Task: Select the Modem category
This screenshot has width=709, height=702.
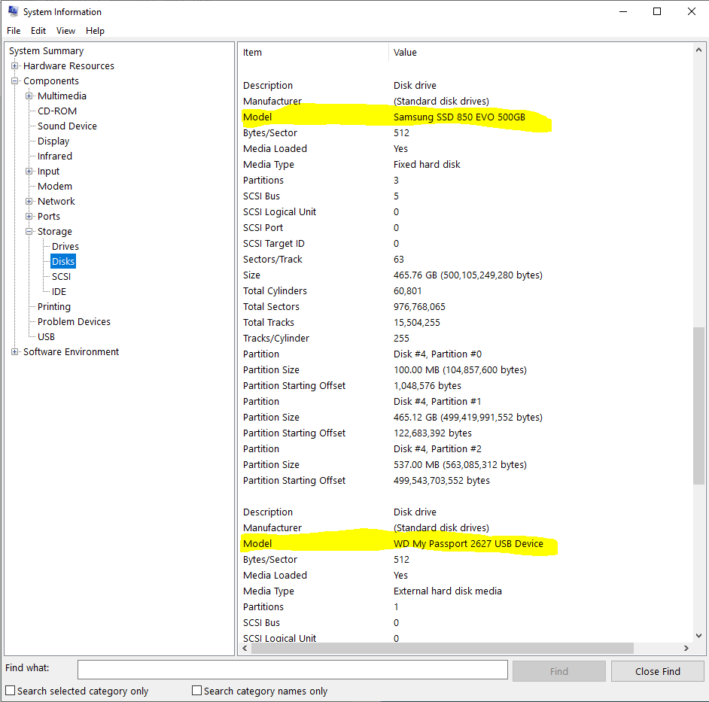Action: pyautogui.click(x=55, y=187)
